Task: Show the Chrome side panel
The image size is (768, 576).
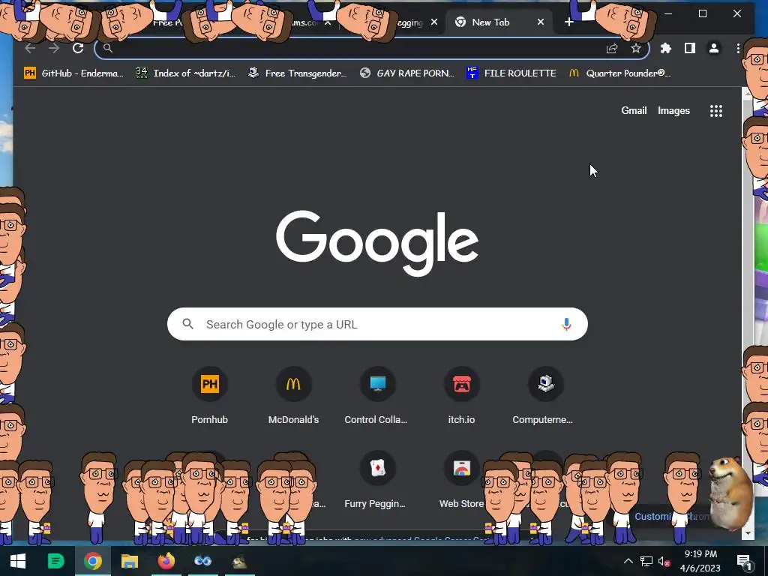Action: point(690,48)
